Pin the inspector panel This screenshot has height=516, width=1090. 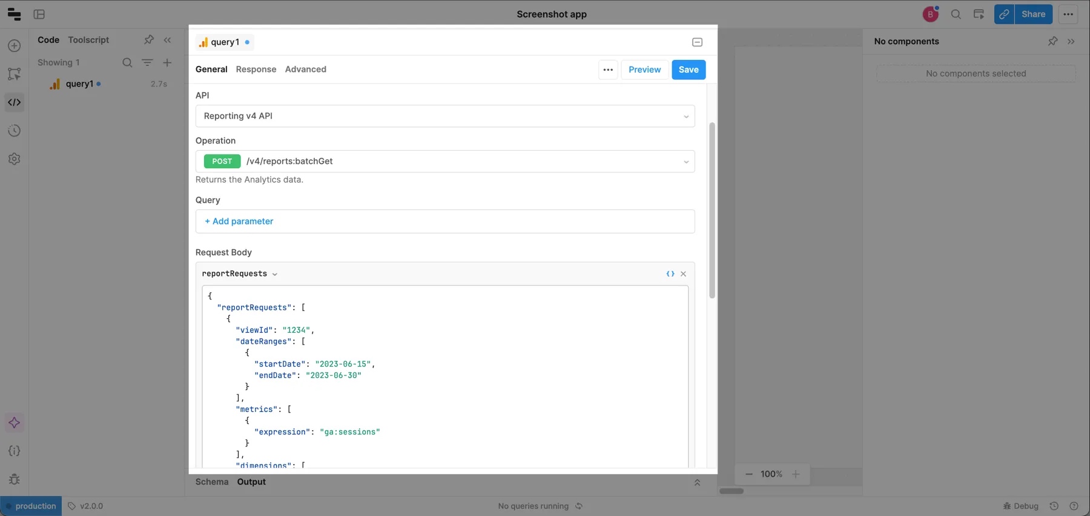pos(1053,41)
